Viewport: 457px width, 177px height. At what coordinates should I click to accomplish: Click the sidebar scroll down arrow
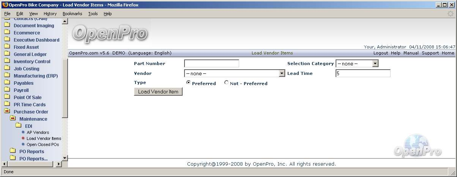point(65,158)
